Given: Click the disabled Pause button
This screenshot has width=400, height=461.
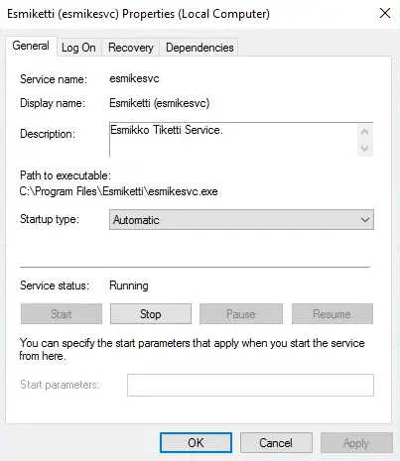Looking at the screenshot, I should pyautogui.click(x=241, y=314).
